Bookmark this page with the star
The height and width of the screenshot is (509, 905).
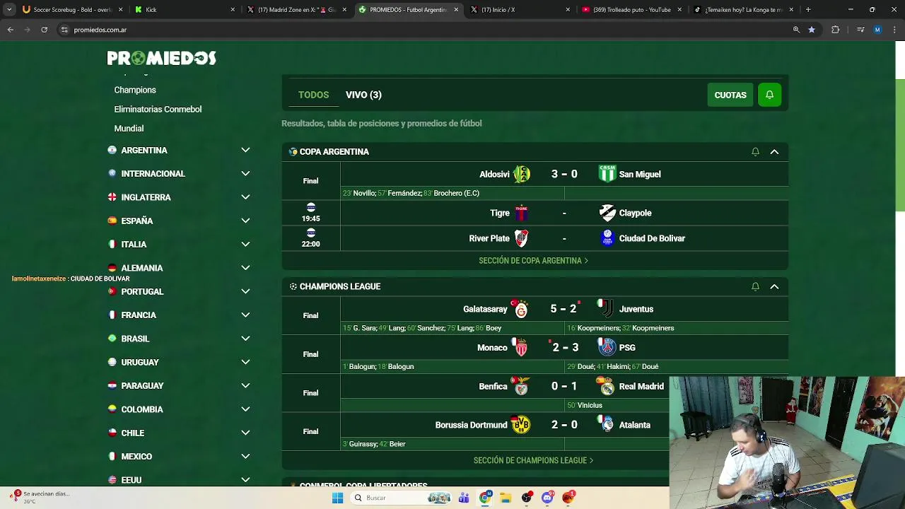pyautogui.click(x=812, y=30)
